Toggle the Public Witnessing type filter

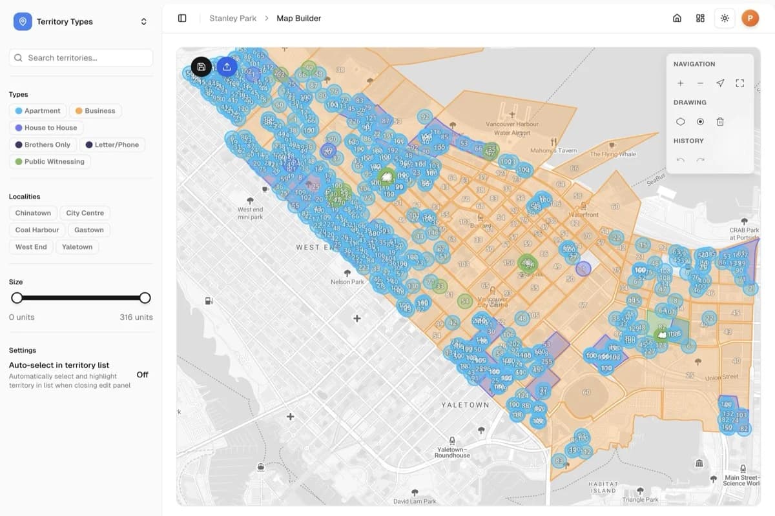(50, 161)
